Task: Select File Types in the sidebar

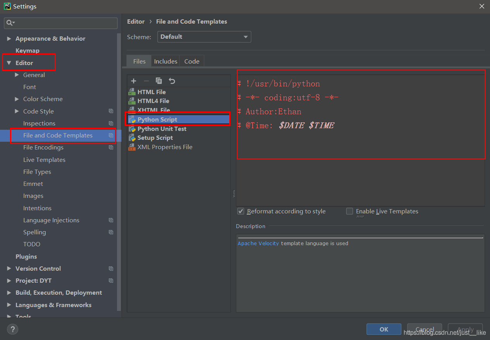Action: tap(37, 172)
